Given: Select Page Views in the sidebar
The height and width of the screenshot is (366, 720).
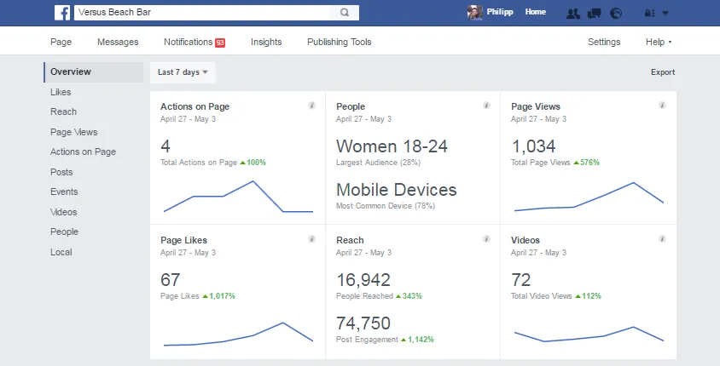Looking at the screenshot, I should [x=74, y=132].
